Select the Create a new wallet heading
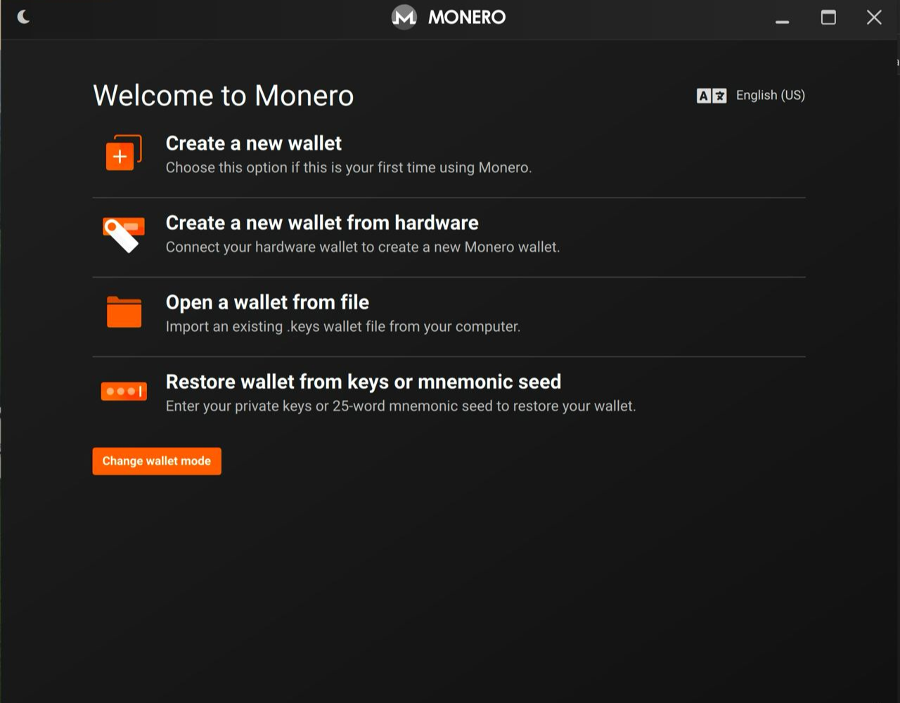 253,143
